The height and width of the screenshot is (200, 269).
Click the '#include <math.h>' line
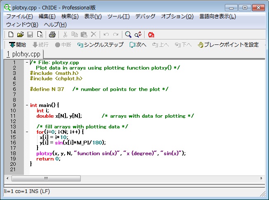pyautogui.click(x=54, y=73)
